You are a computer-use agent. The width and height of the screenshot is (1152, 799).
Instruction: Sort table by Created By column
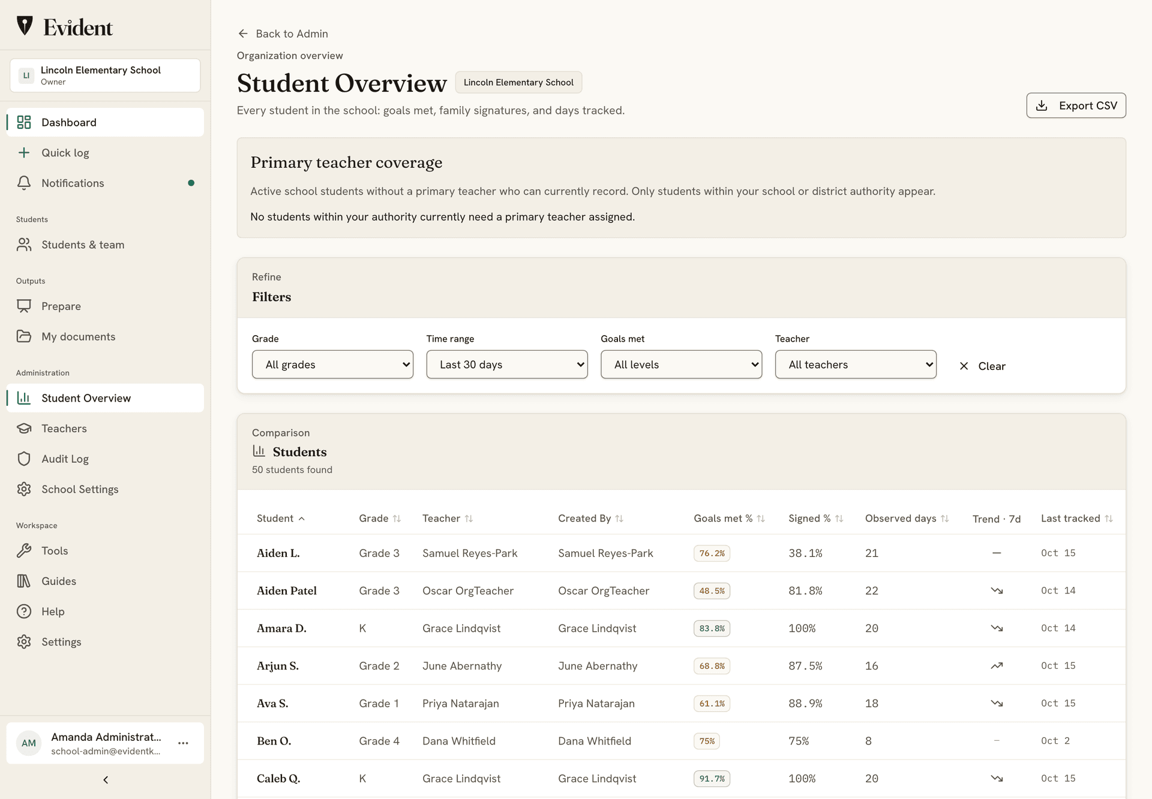point(590,518)
